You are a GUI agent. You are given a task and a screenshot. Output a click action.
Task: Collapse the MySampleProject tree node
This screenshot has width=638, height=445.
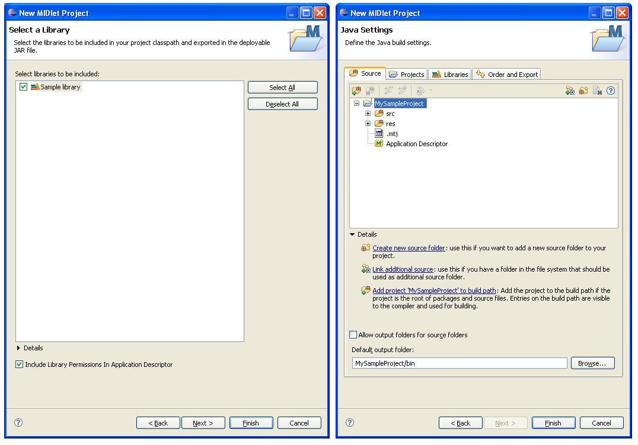[x=357, y=103]
